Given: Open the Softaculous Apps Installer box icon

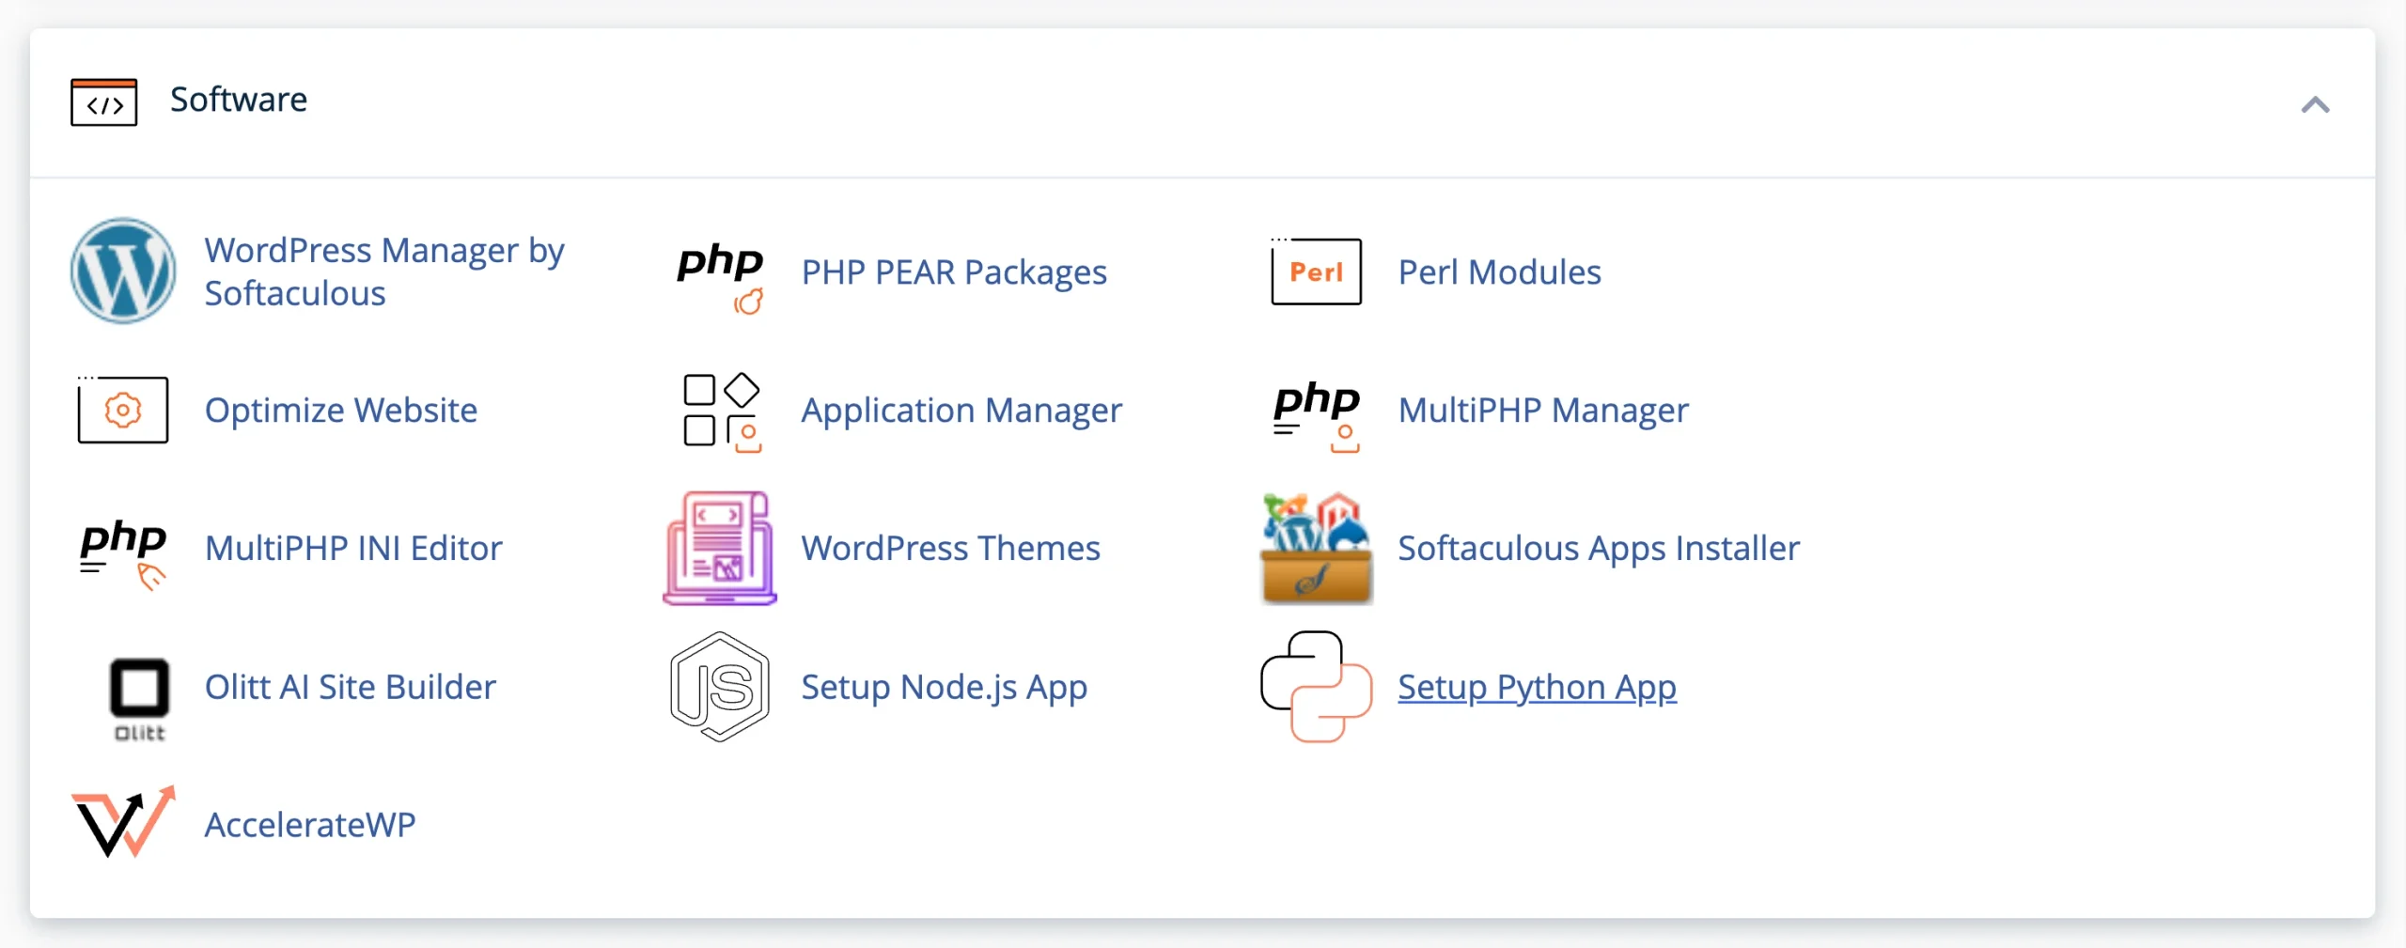Looking at the screenshot, I should 1317,548.
